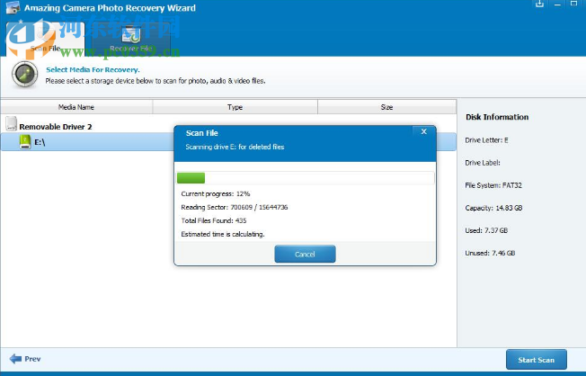Click the Removable Driver 2 device icon

pyautogui.click(x=11, y=124)
